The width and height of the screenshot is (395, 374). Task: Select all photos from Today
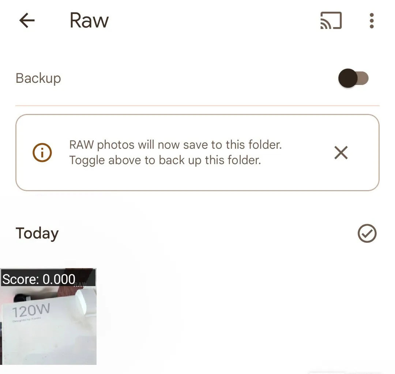point(367,233)
